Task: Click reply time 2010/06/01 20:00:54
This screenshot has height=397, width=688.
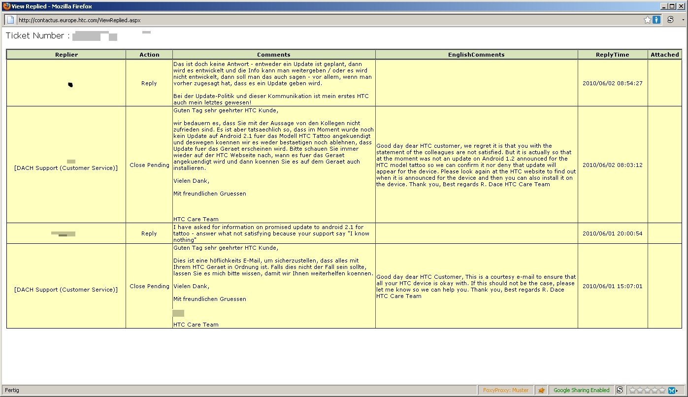Action: tap(612, 233)
